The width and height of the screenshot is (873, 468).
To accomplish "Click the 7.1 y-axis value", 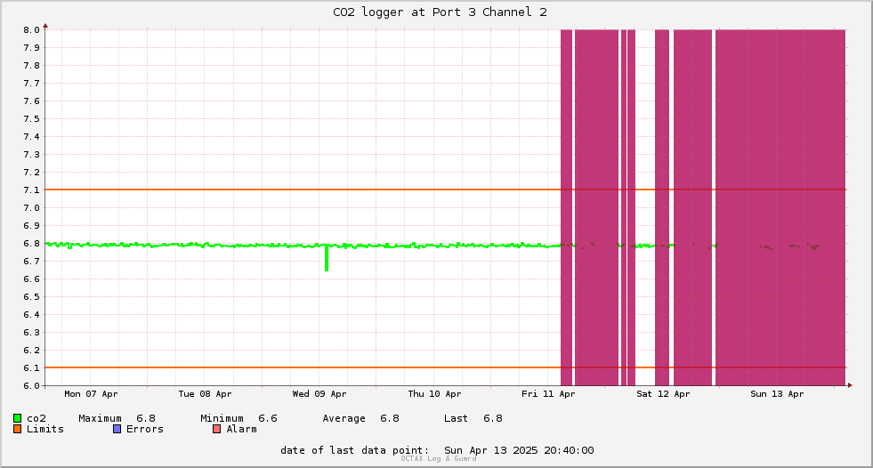I will (31, 190).
